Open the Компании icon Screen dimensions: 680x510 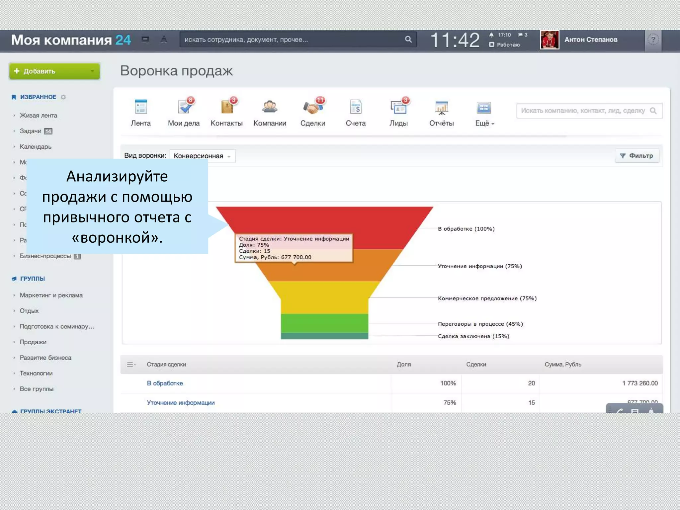[270, 107]
